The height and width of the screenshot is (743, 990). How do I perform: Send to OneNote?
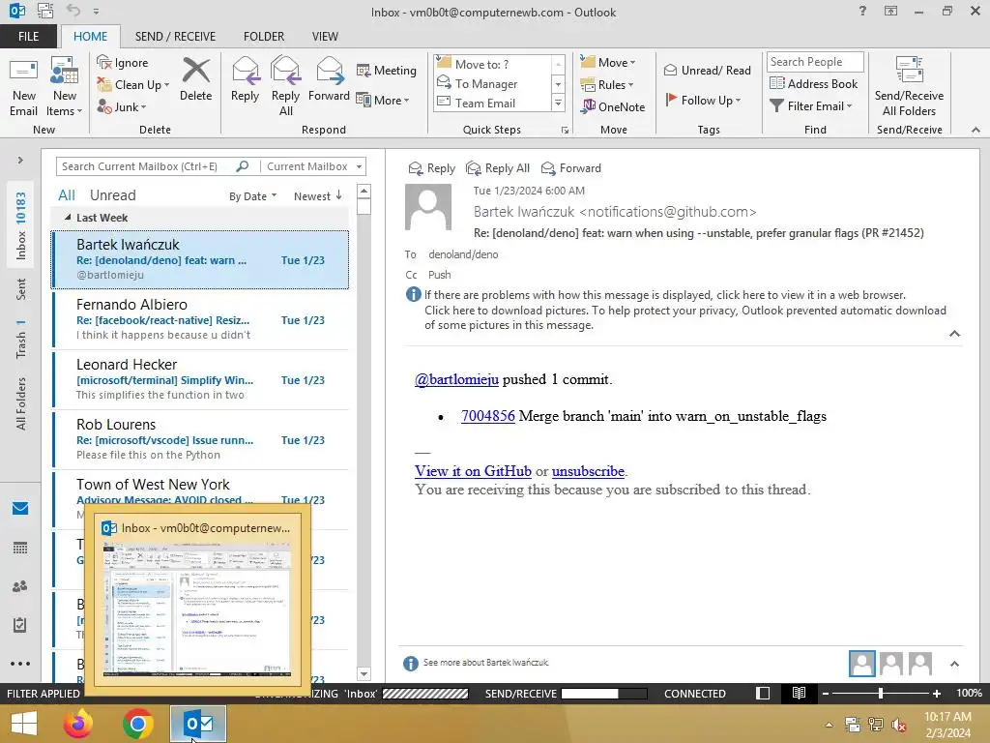612,106
